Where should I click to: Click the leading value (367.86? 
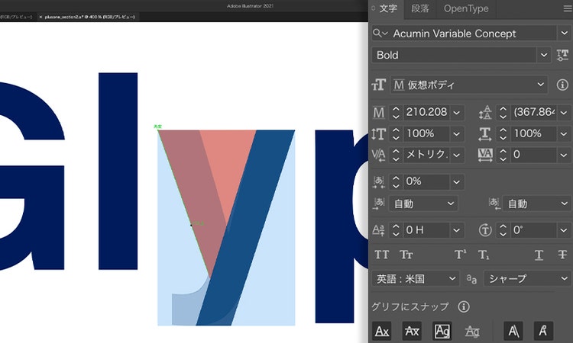[x=533, y=112]
